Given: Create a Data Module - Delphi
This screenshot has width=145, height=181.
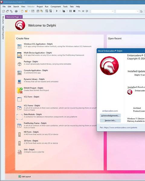Looking at the screenshot, I should tap(47, 116).
